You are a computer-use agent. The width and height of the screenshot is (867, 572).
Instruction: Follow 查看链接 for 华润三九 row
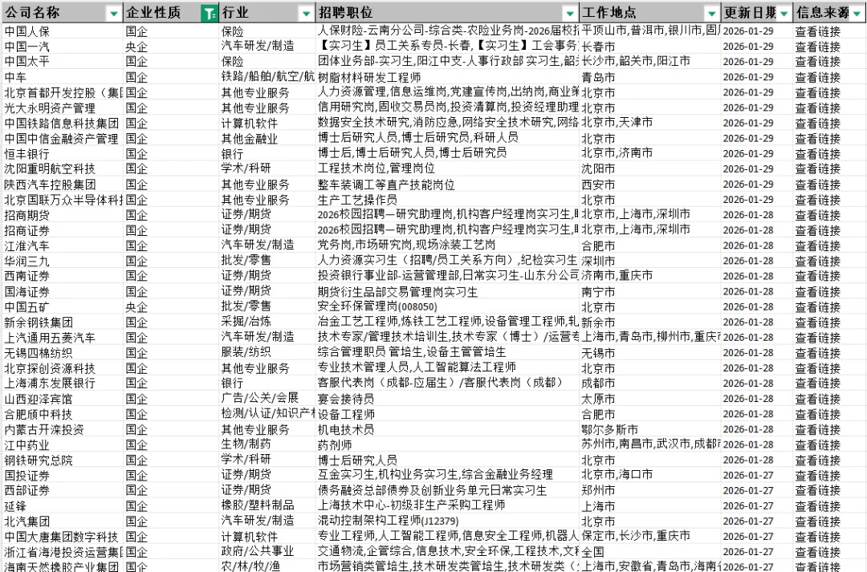[817, 261]
